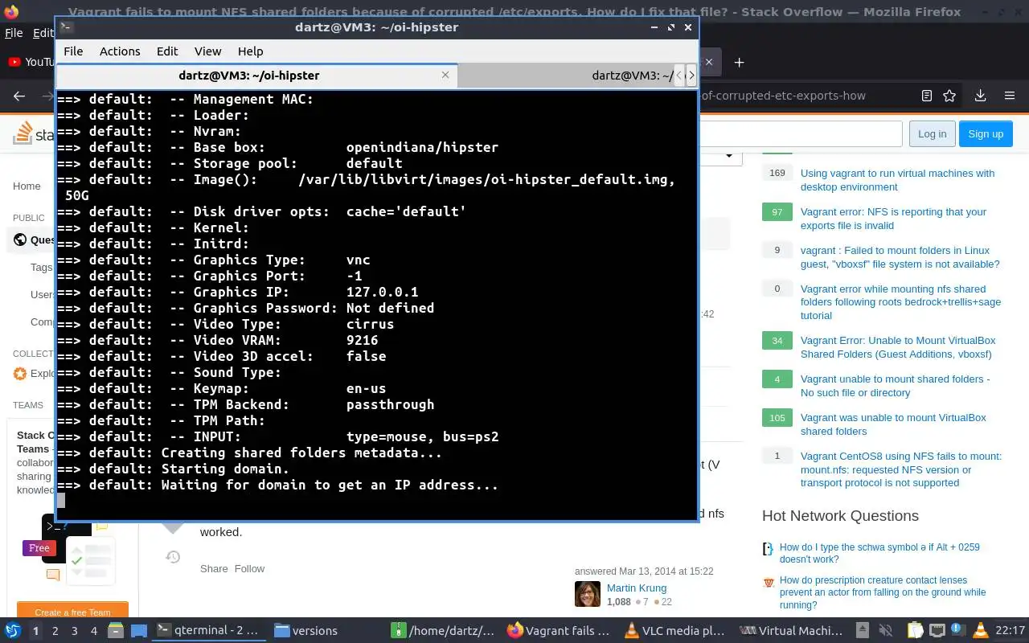The image size is (1029, 643).
Task: Open the network connection tray icon
Action: click(x=937, y=631)
